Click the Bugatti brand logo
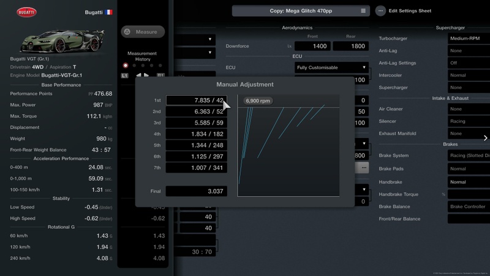 tap(26, 12)
